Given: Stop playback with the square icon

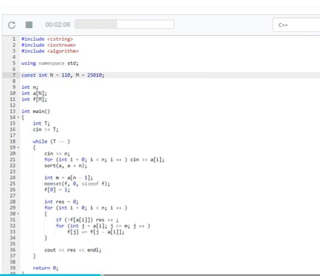Looking at the screenshot, I should tap(29, 25).
